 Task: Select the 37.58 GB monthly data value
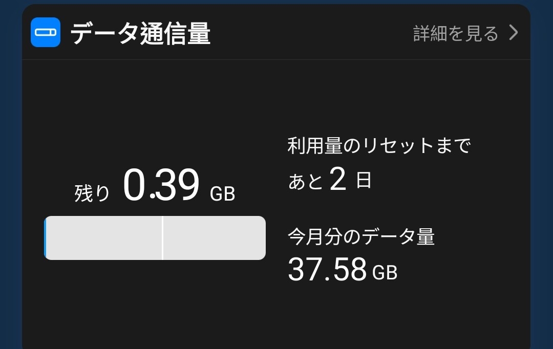(x=343, y=269)
